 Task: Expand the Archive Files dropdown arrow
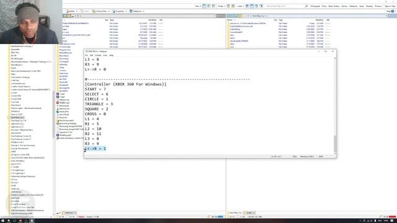[109, 11]
